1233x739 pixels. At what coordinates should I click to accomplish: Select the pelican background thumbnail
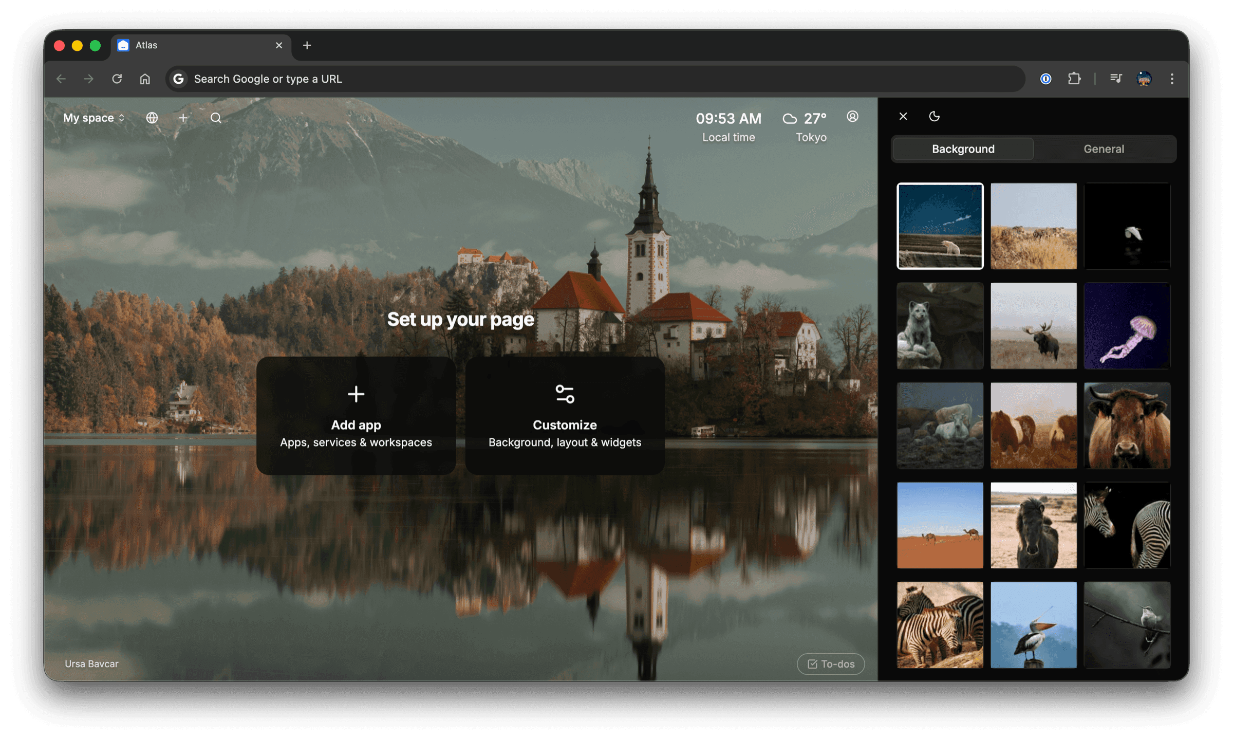1033,625
